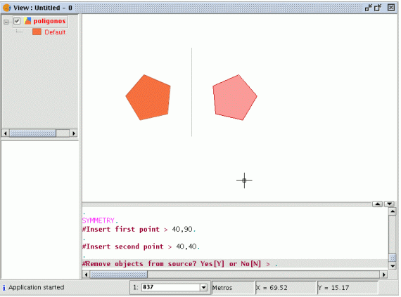Select the Default legend label
Image resolution: width=401 pixels, height=297 pixels.
(55, 32)
